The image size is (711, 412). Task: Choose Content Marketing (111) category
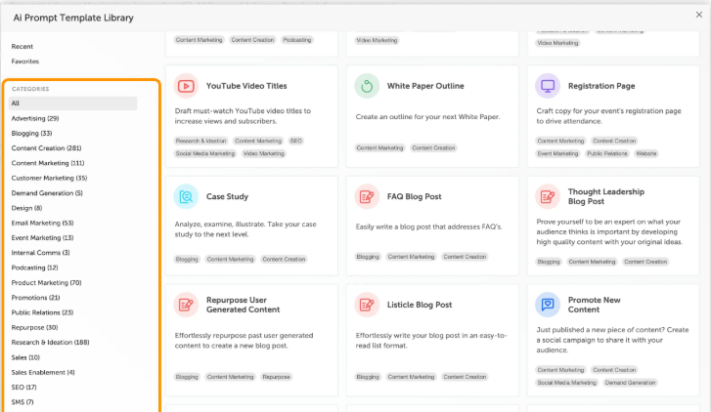coord(48,163)
